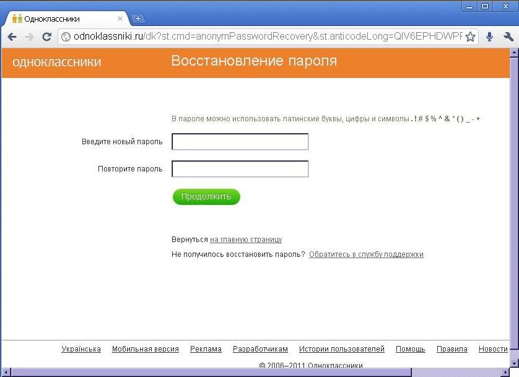519x377 pixels.
Task: Click the одноклассники logo in header
Action: tap(57, 62)
